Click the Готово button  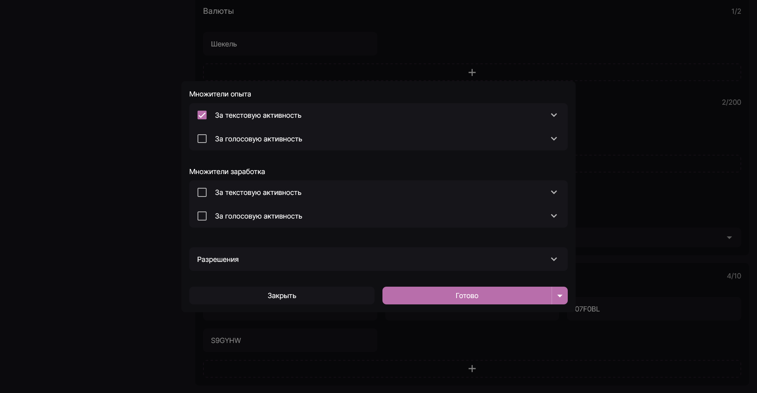coord(467,295)
